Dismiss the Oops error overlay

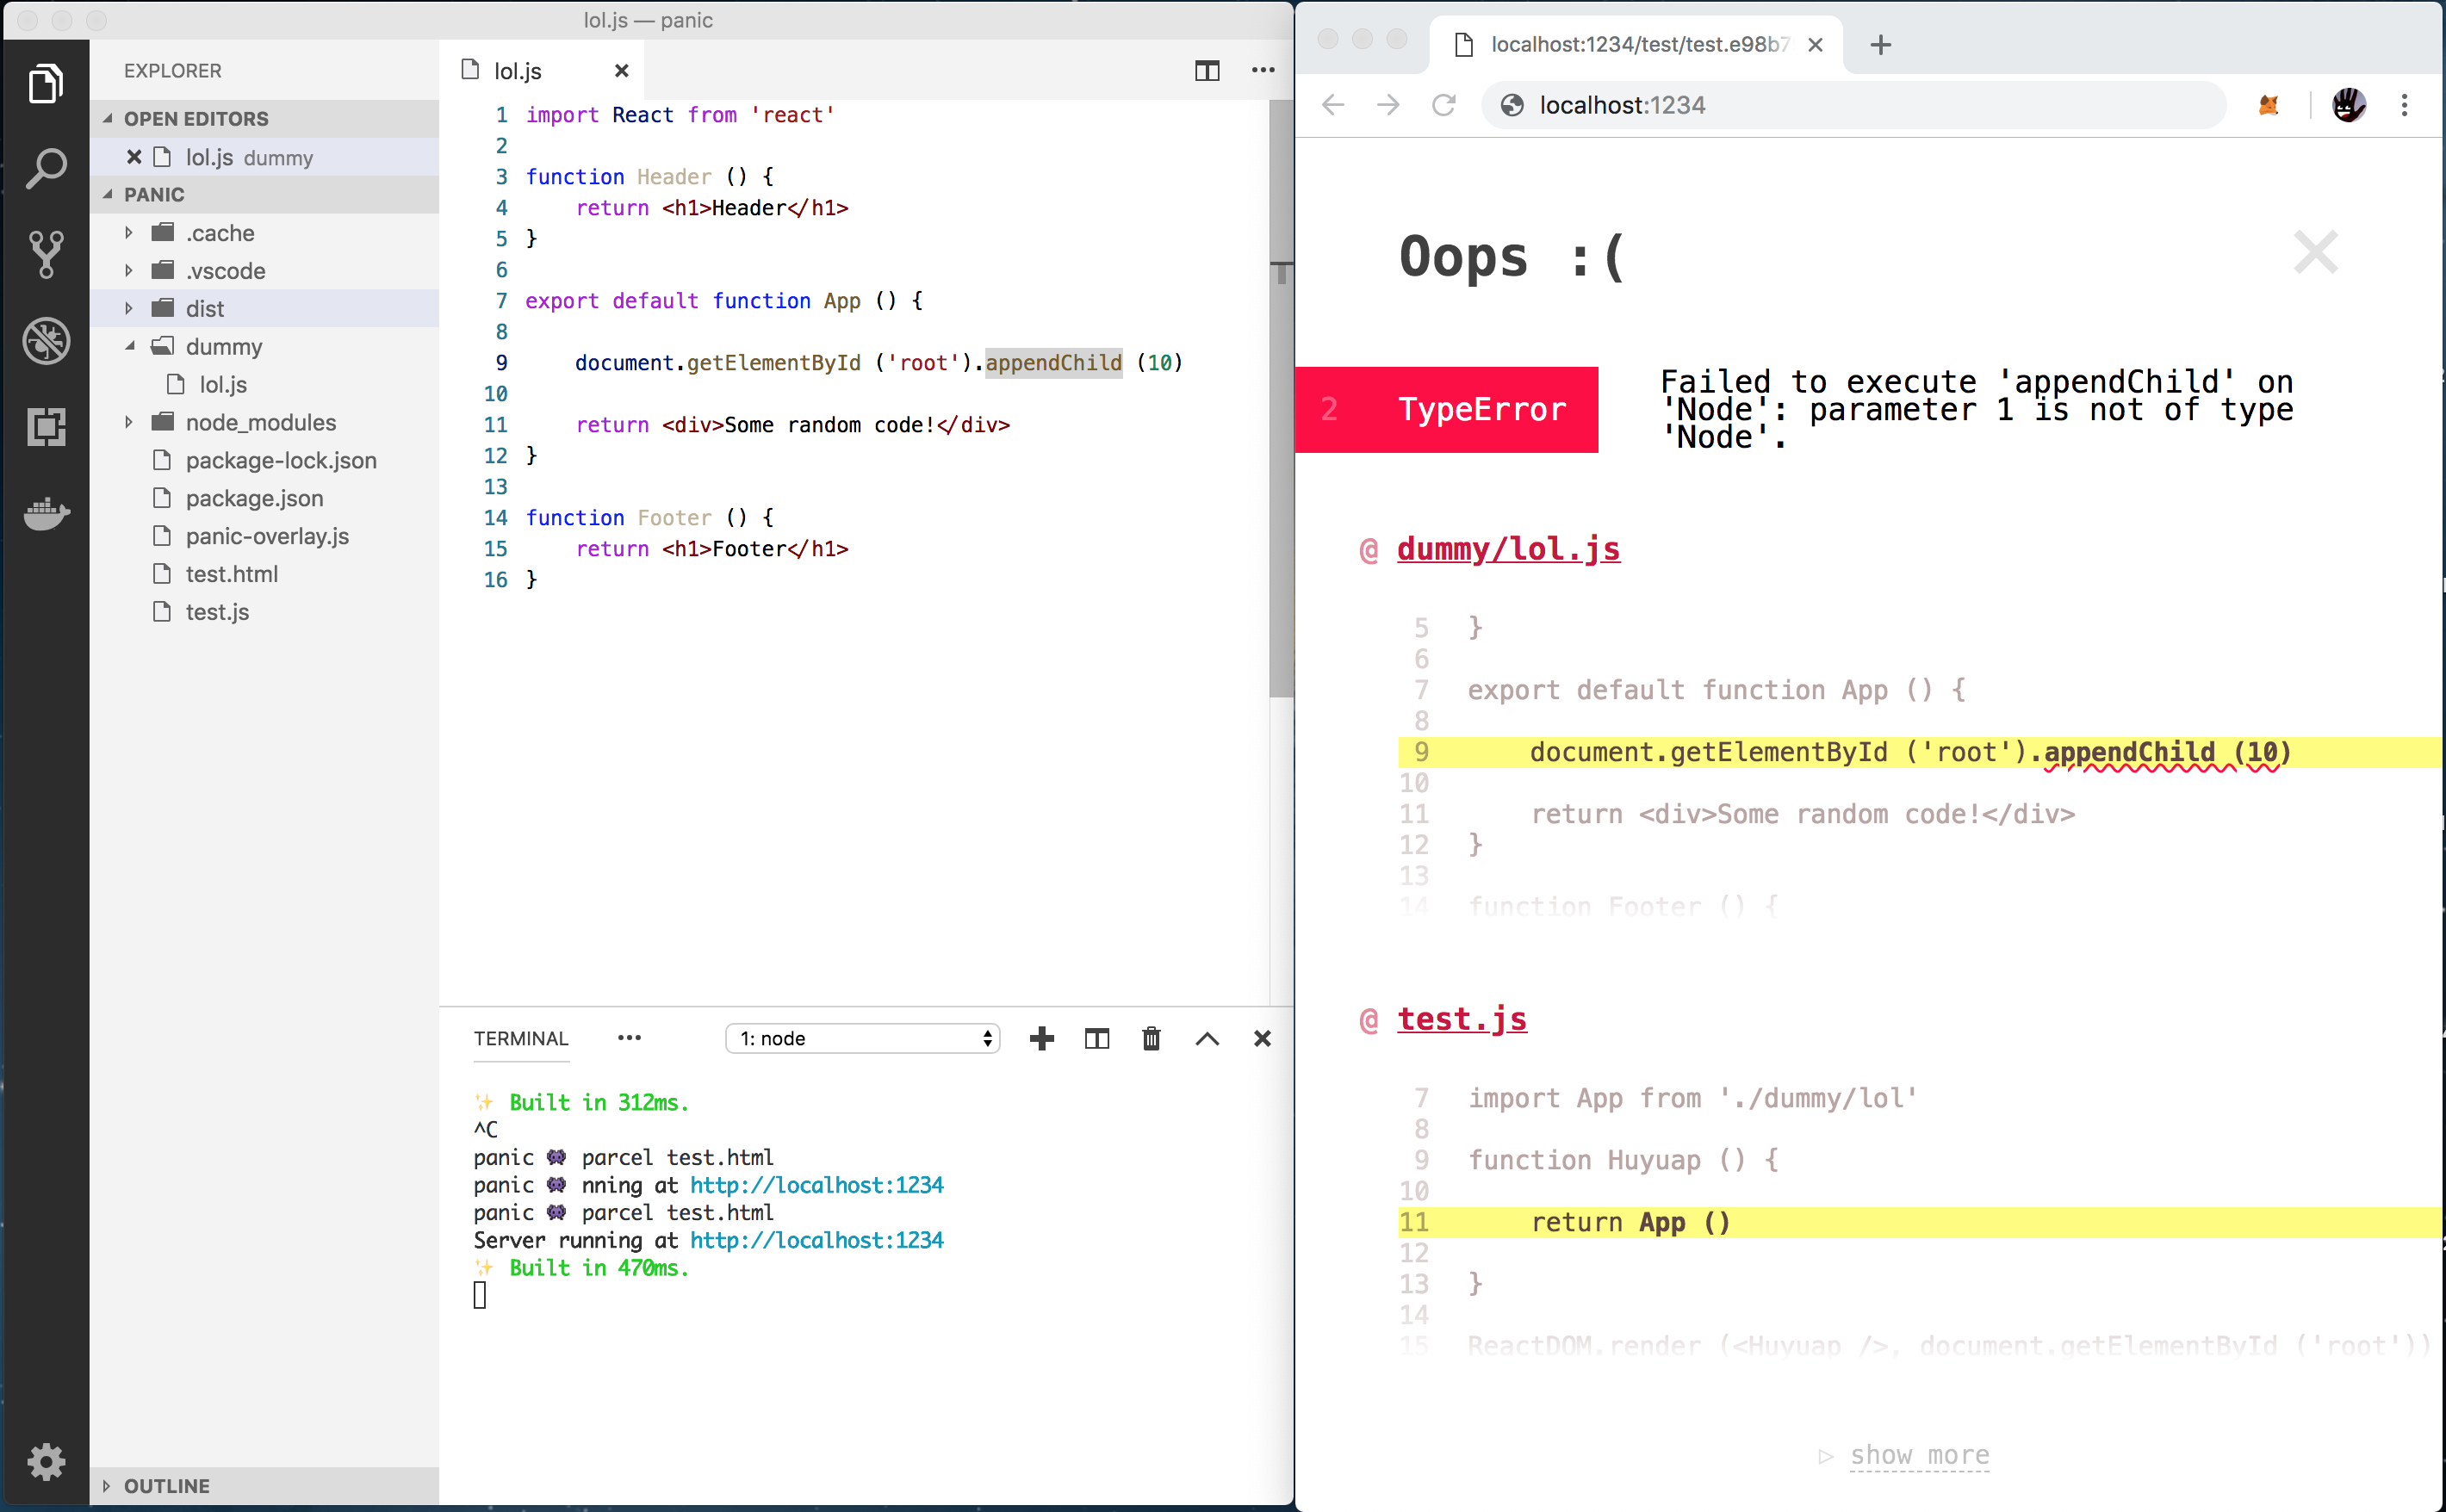[2315, 252]
